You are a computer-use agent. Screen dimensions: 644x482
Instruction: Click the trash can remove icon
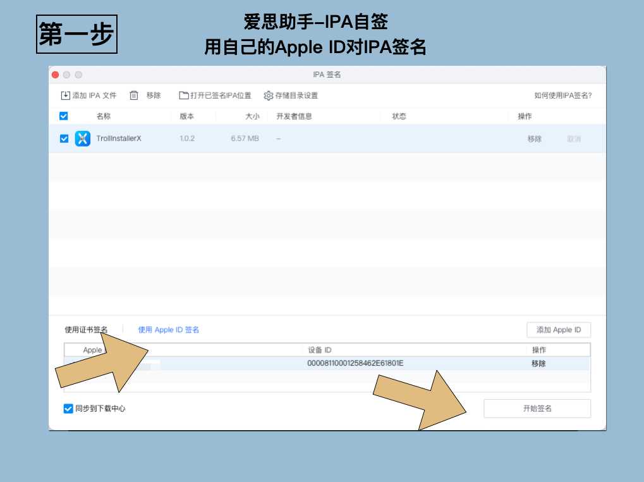pyautogui.click(x=134, y=96)
